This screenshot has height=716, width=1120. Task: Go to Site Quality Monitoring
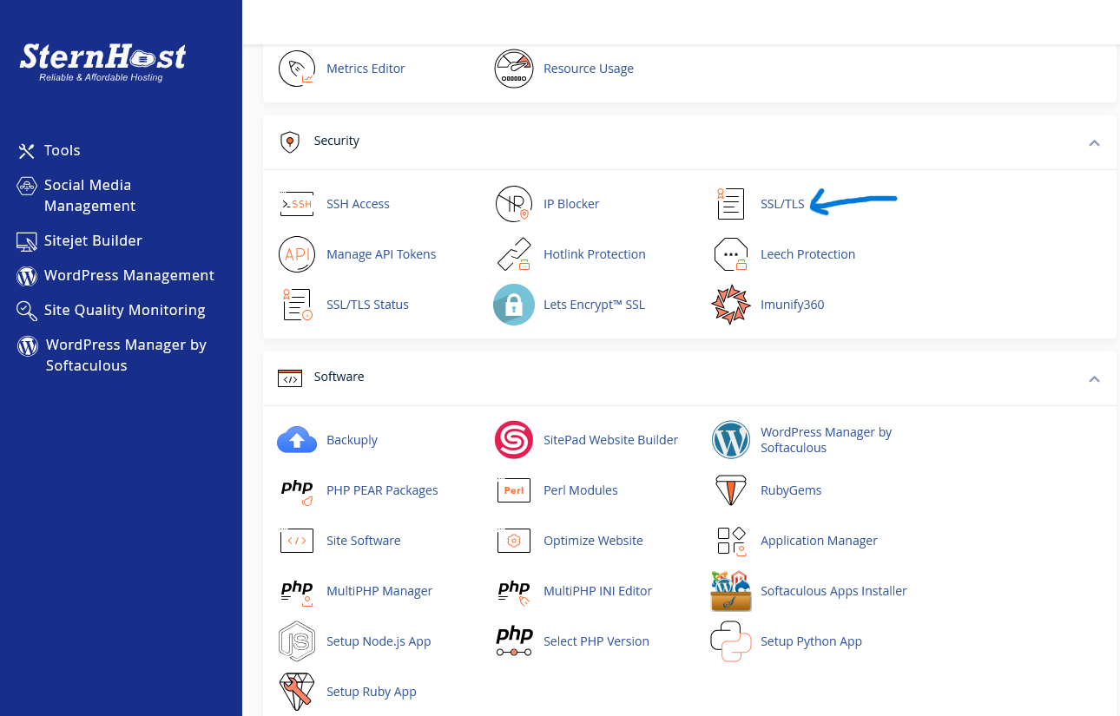124,310
